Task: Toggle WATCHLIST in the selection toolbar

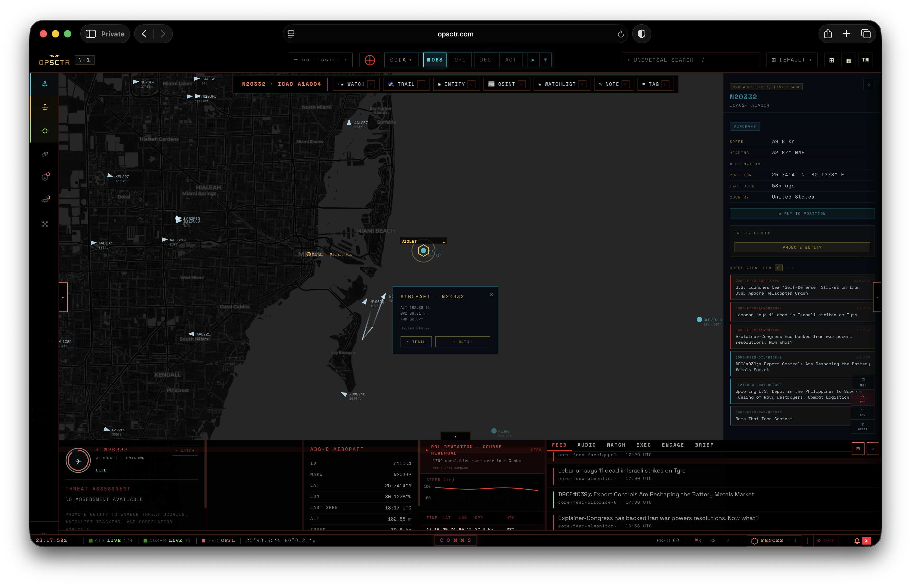Action: (x=562, y=84)
